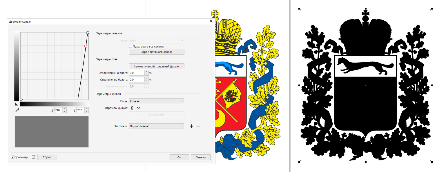Increase the Ограничение черного value with up arrow
This screenshot has width=435, height=172.
click(x=147, y=72)
